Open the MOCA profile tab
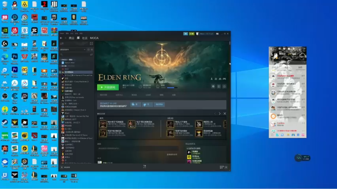The width and height of the screenshot is (337, 189). pos(94,38)
